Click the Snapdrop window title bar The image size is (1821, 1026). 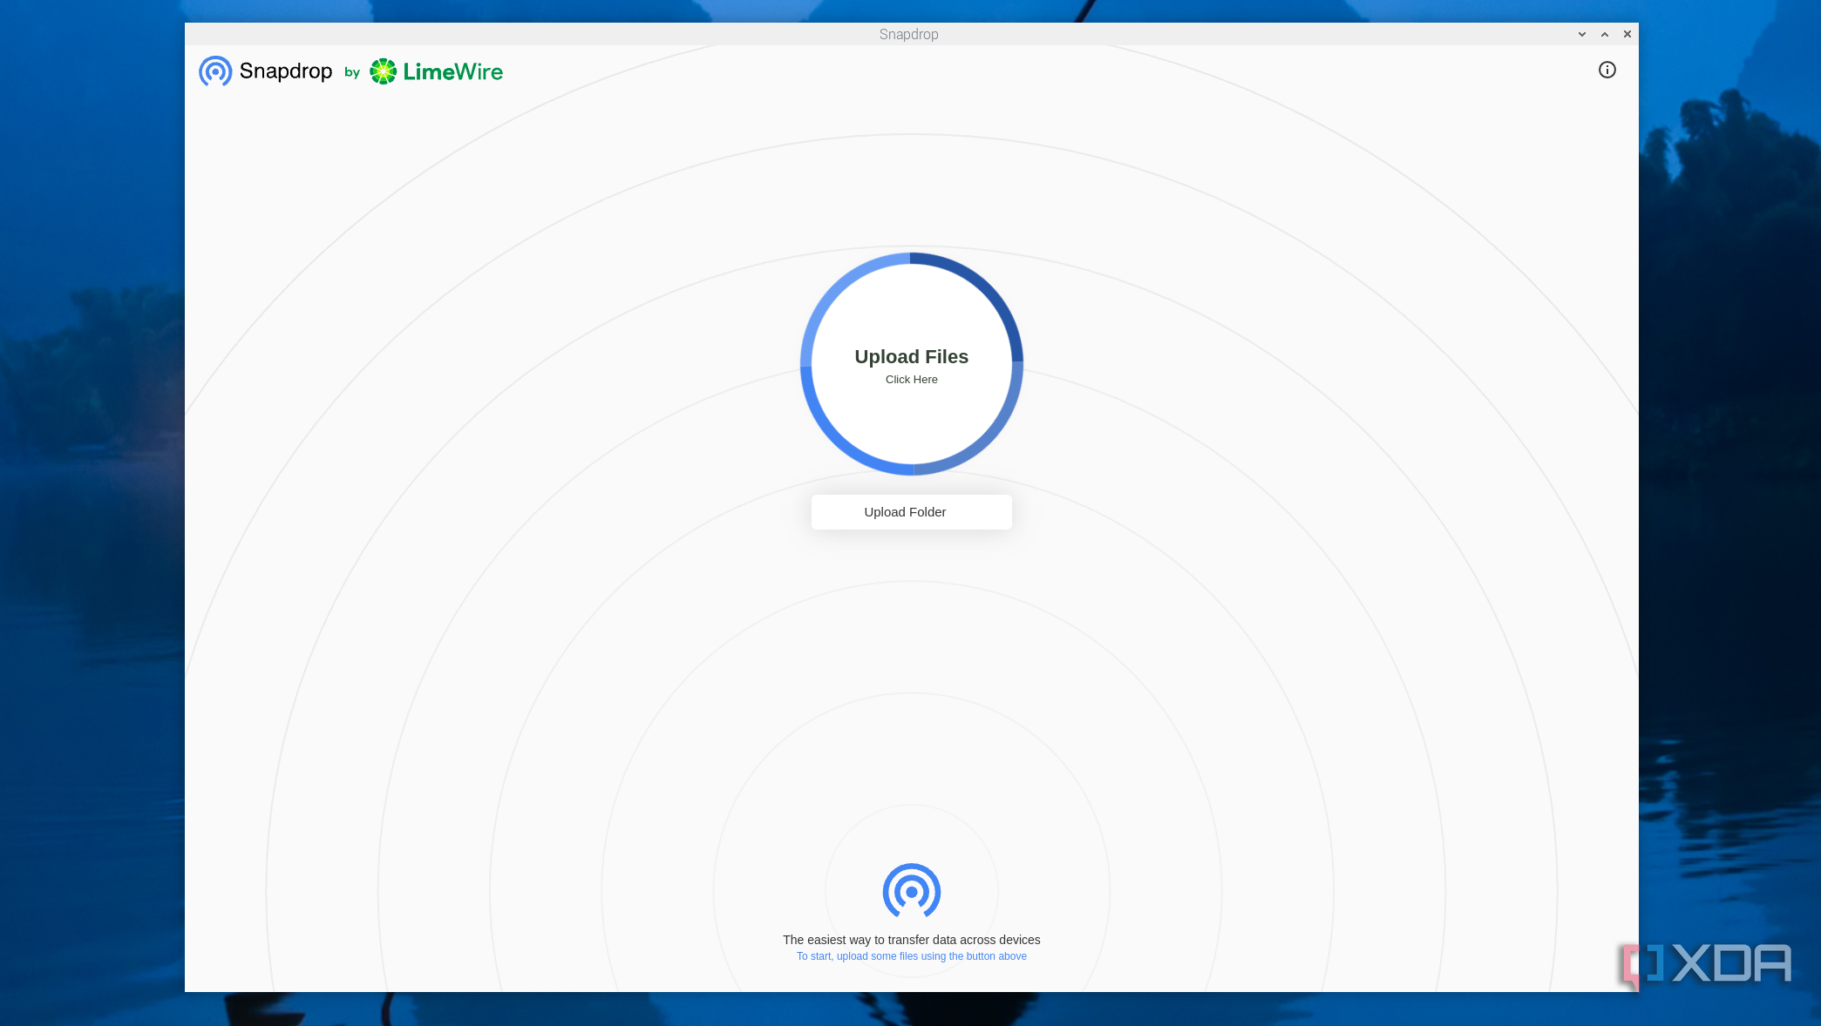click(908, 34)
